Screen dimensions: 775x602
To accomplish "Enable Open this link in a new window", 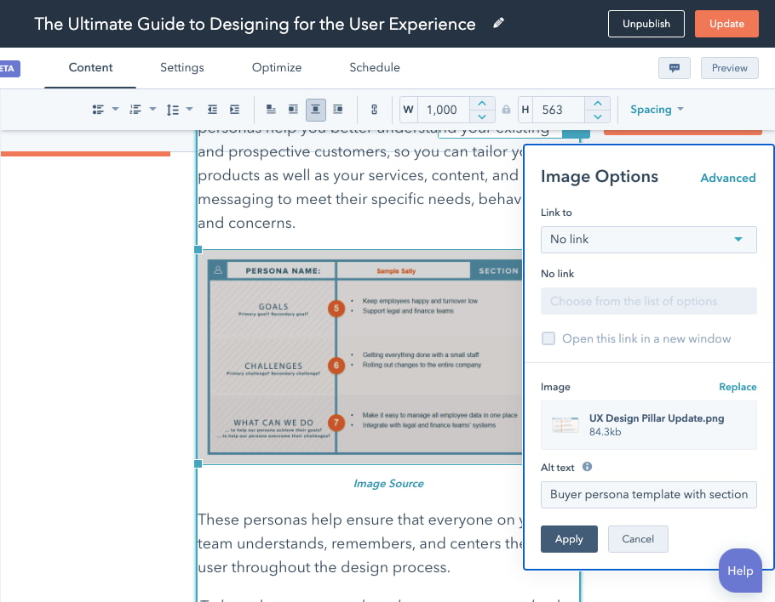I will (548, 338).
